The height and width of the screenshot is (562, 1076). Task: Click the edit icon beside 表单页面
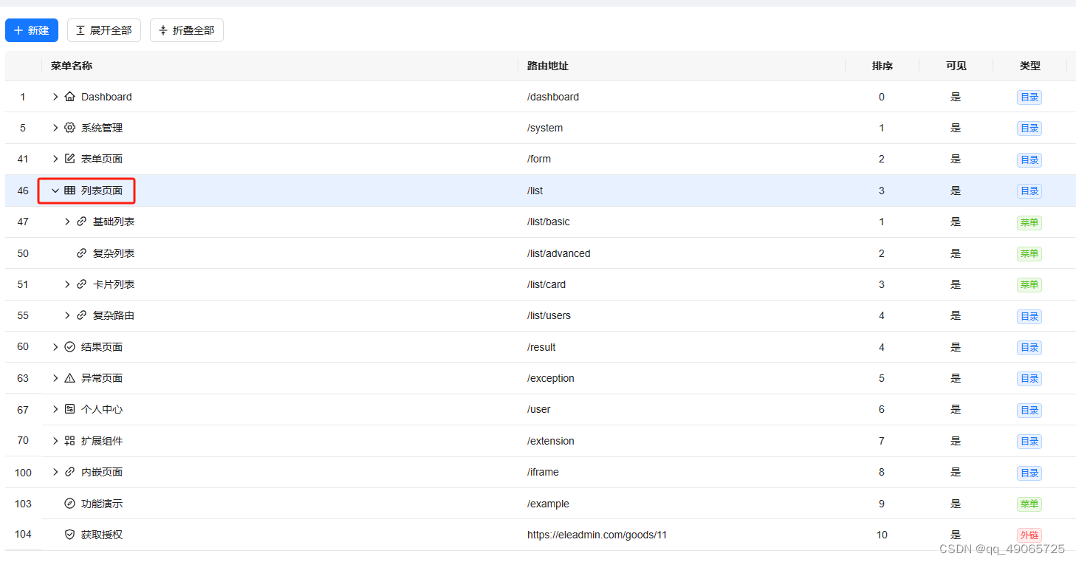tap(70, 159)
